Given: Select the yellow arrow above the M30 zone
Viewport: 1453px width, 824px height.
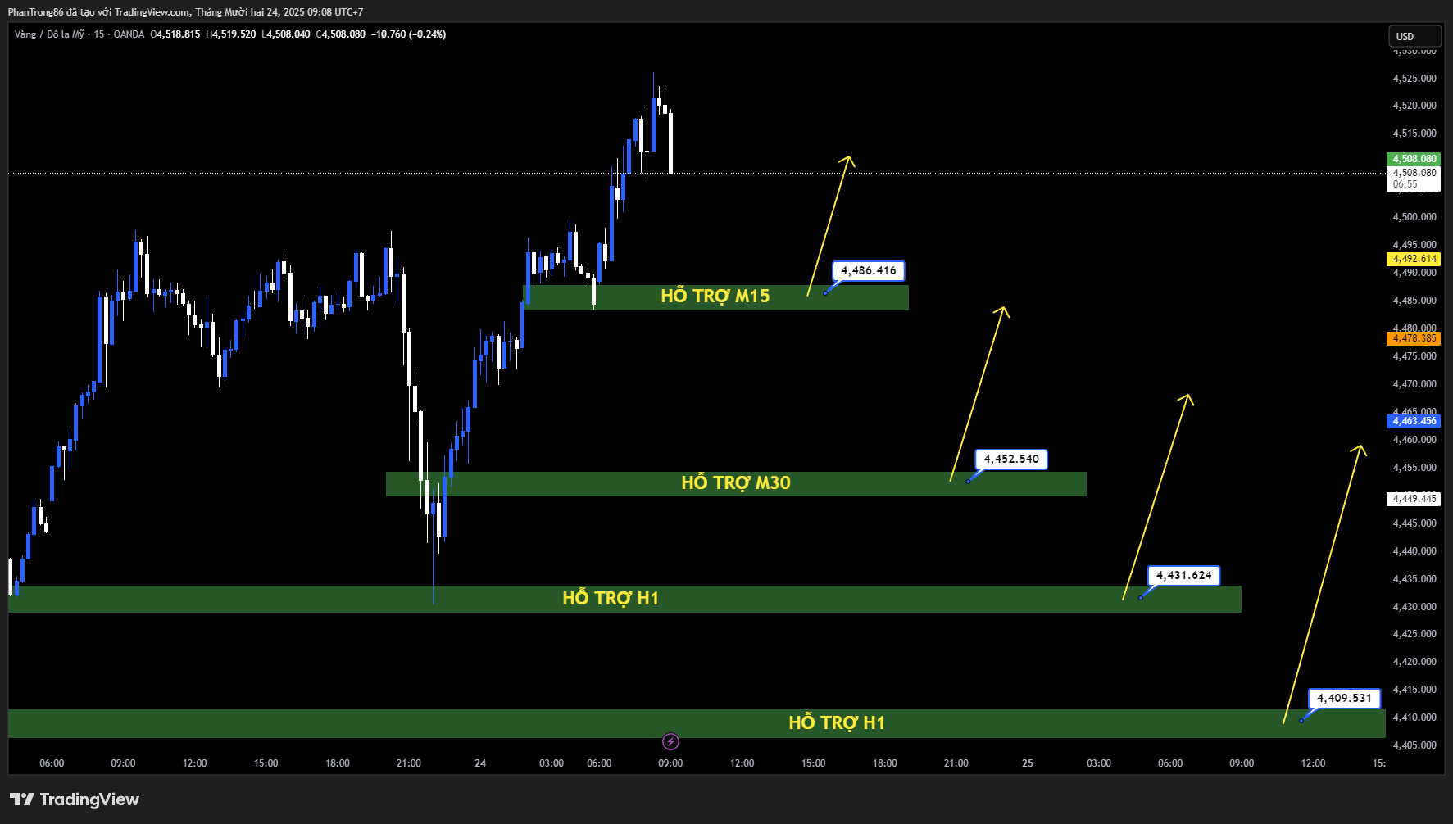Looking at the screenshot, I should (979, 393).
